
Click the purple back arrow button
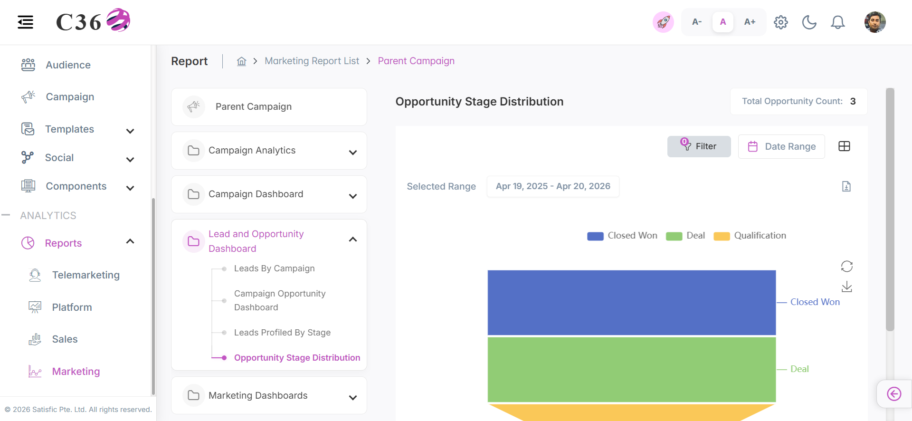pyautogui.click(x=894, y=394)
